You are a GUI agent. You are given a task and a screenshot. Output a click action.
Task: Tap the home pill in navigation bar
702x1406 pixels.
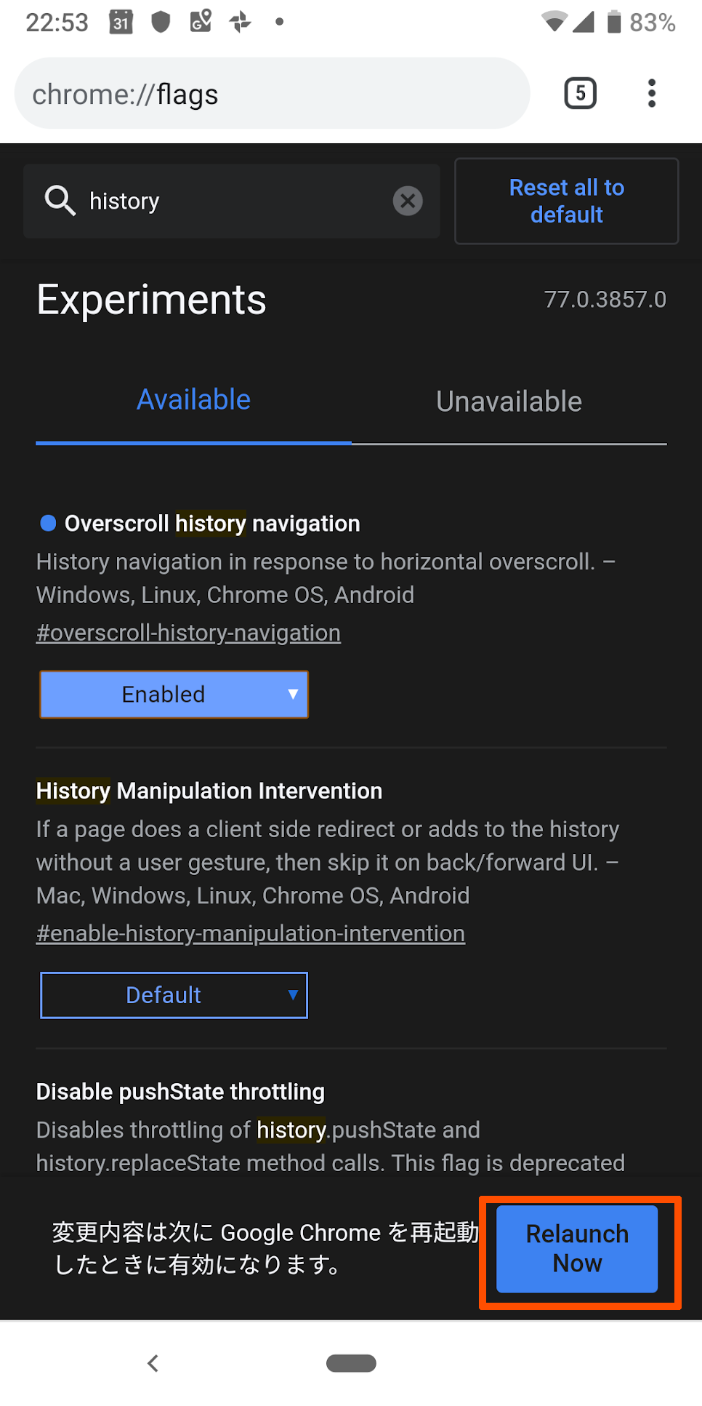[x=351, y=1363]
